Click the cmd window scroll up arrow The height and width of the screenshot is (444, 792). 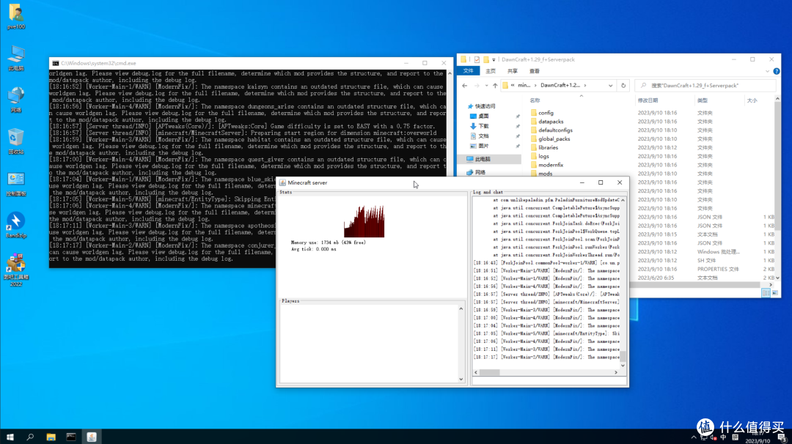coord(450,74)
